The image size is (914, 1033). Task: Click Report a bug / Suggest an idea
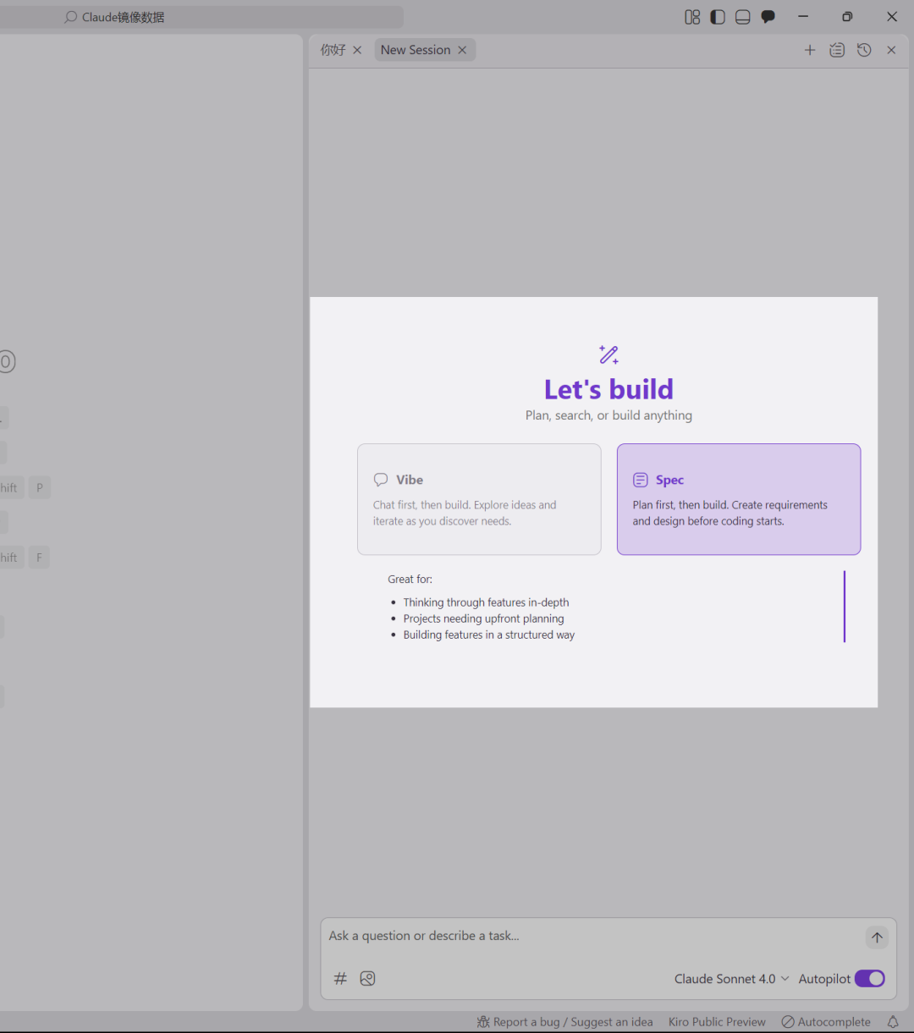point(573,1022)
